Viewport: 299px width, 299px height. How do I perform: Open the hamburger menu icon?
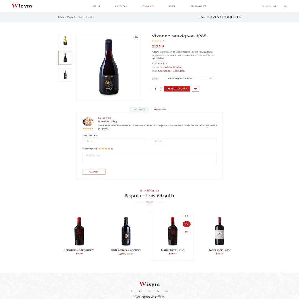pyautogui.click(x=285, y=6)
